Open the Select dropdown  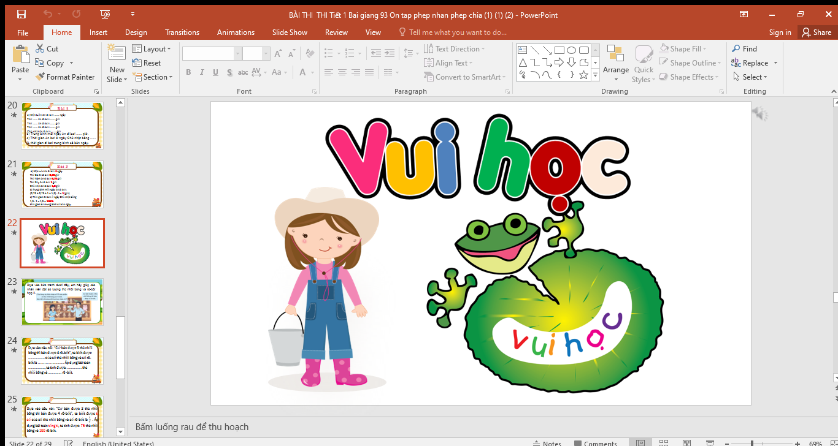pyautogui.click(x=749, y=77)
